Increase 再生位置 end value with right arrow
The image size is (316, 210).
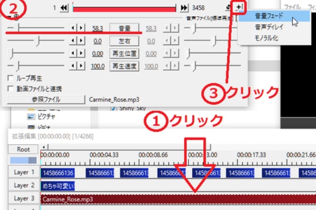(175, 54)
